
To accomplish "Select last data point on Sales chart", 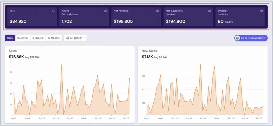I will tap(130, 79).
